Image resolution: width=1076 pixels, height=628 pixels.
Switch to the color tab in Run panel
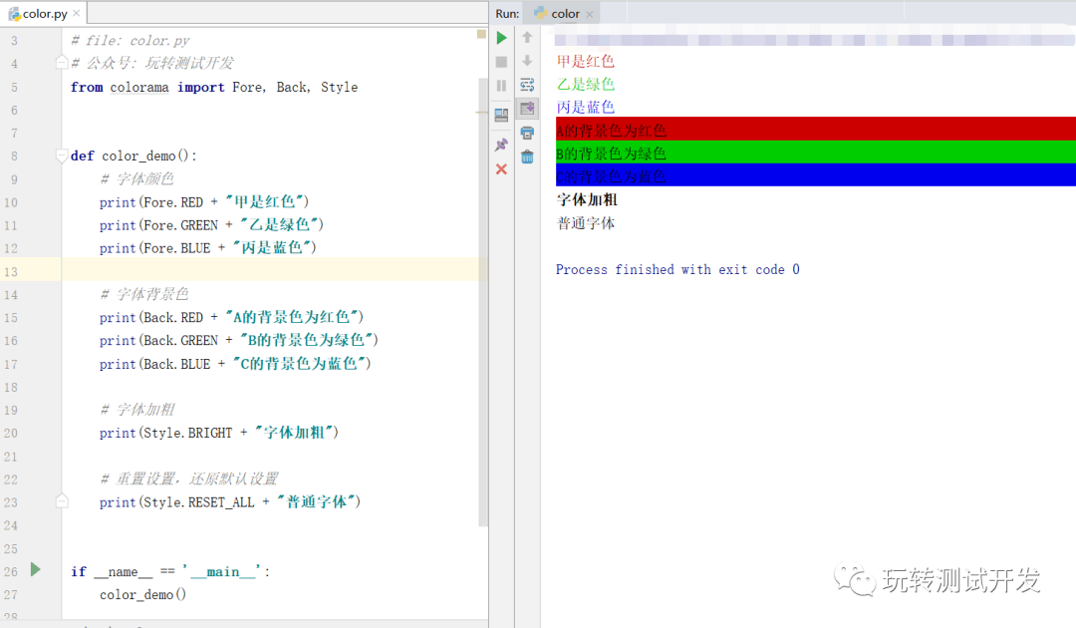[x=565, y=14]
